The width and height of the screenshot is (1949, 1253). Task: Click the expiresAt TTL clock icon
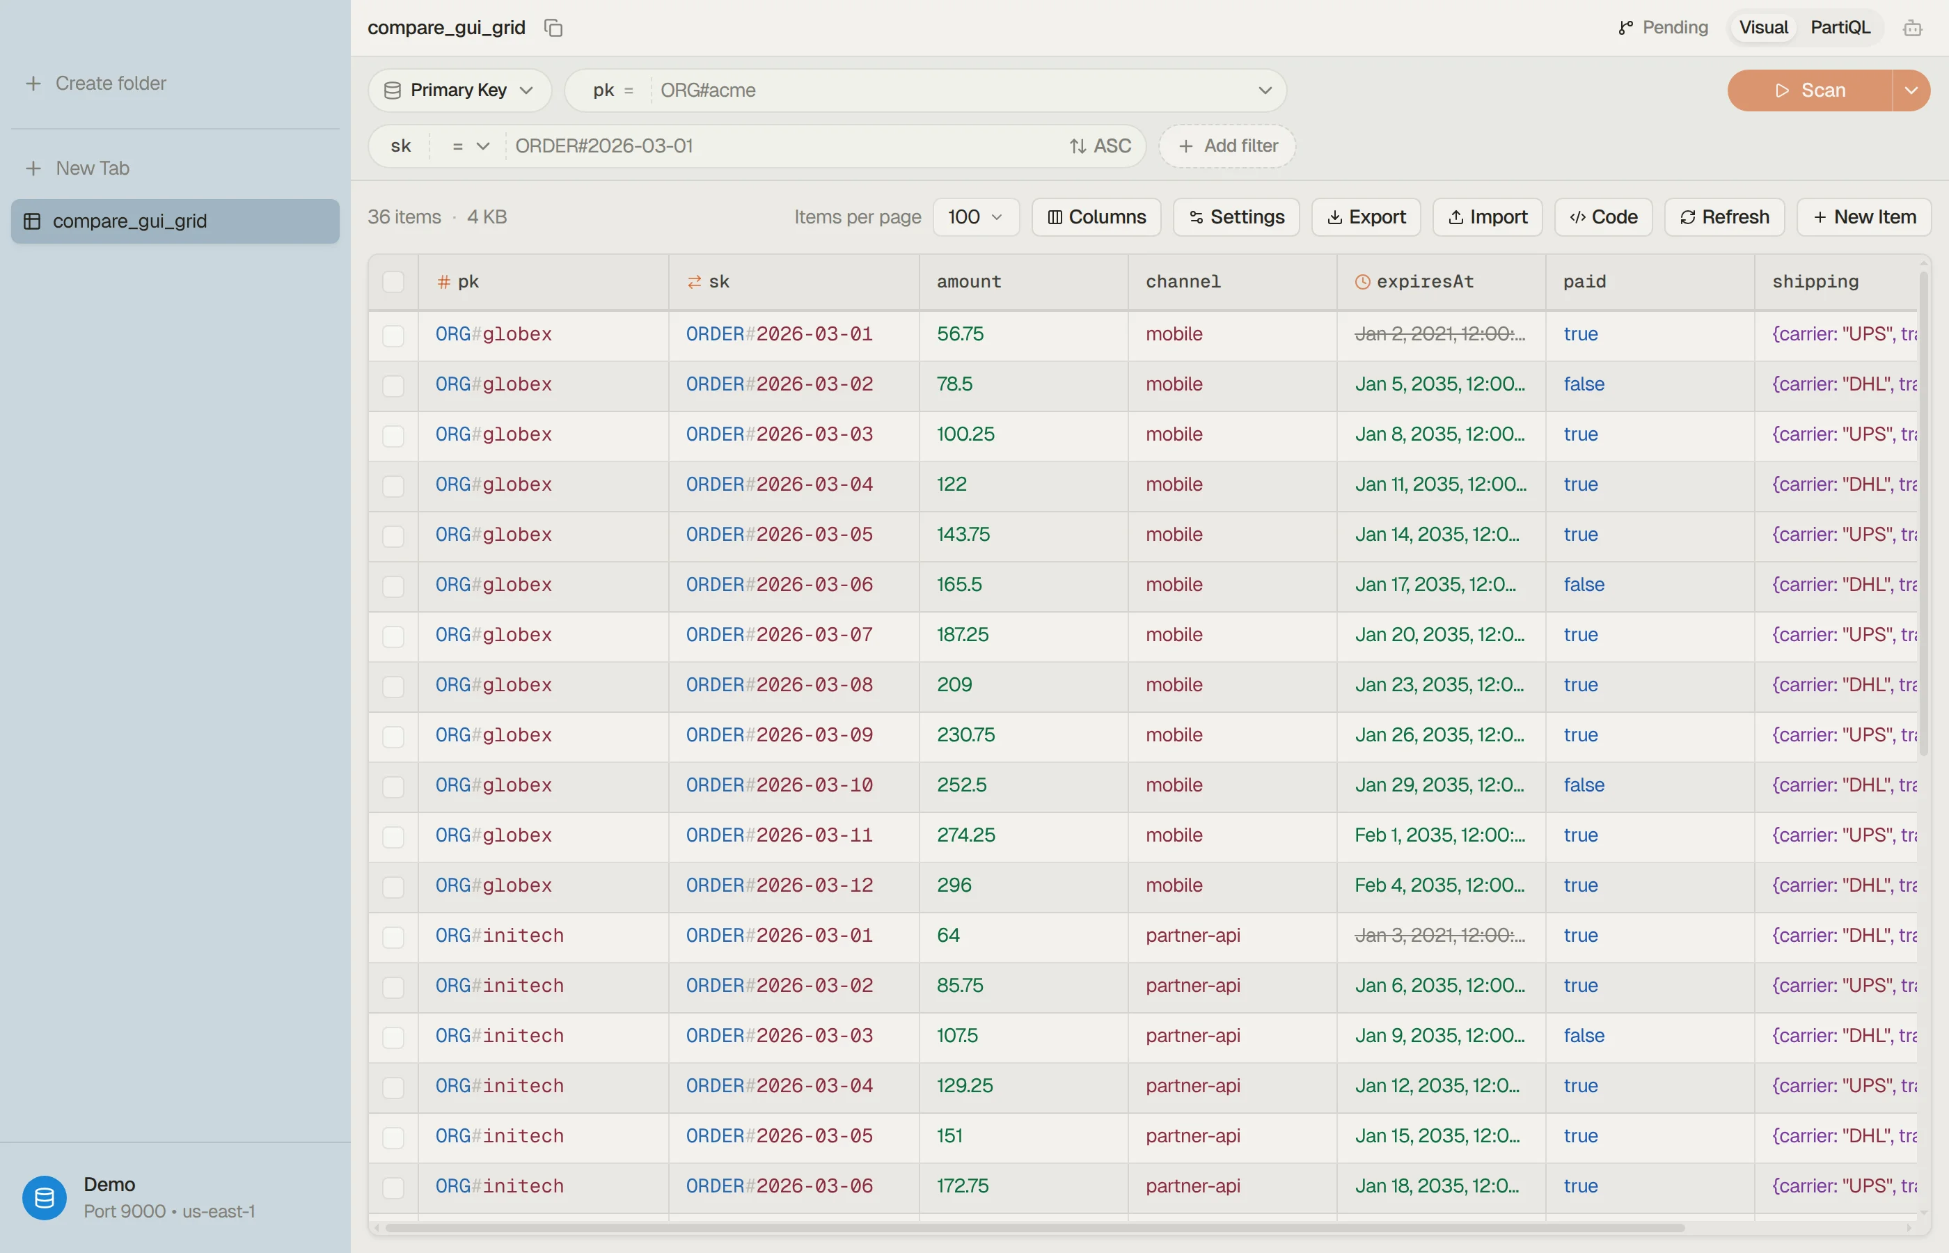[1362, 281]
